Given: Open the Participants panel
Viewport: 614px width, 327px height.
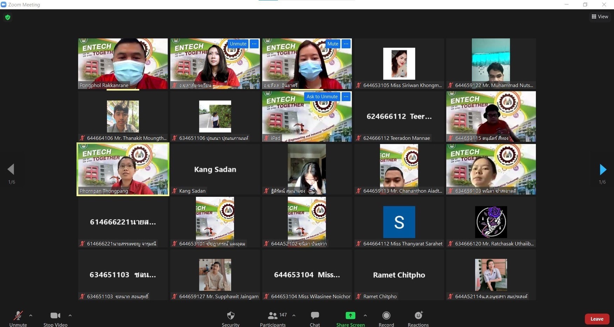Looking at the screenshot, I should [273, 316].
